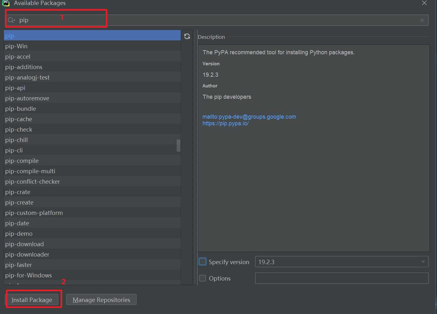Open the mailto:pypa-dev@groups.google.com link
The height and width of the screenshot is (314, 437).
249,117
